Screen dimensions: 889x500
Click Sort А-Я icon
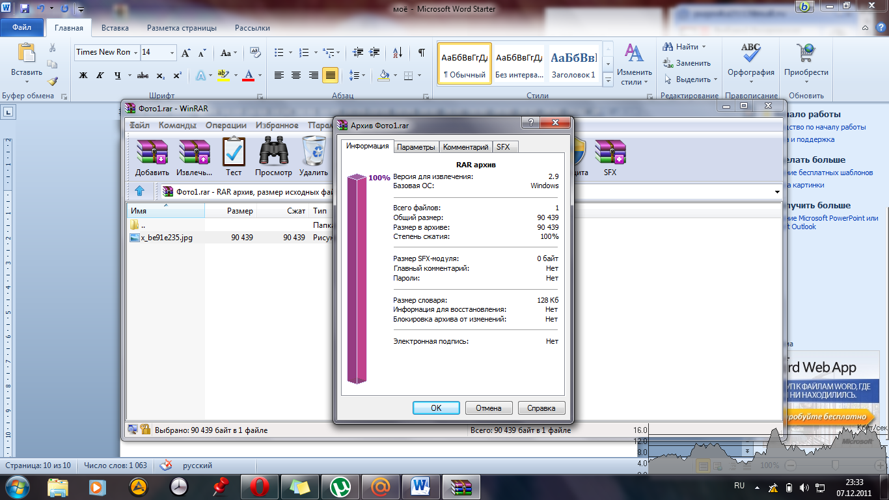tap(399, 53)
